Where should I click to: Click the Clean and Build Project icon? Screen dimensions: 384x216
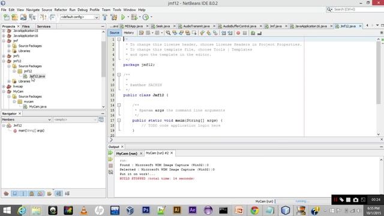pos(114,17)
